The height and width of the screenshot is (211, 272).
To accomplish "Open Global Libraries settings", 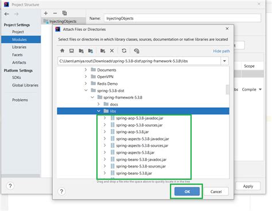I will [x=25, y=85].
